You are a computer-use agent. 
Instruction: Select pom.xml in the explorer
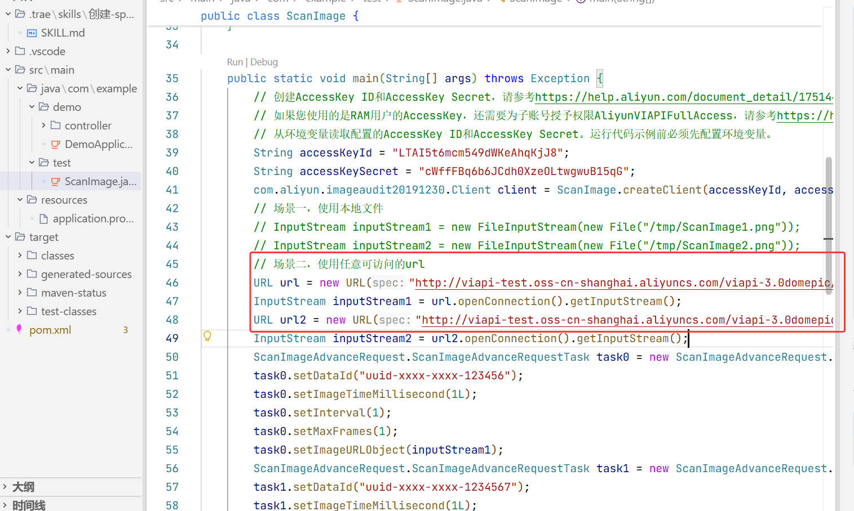pos(50,330)
